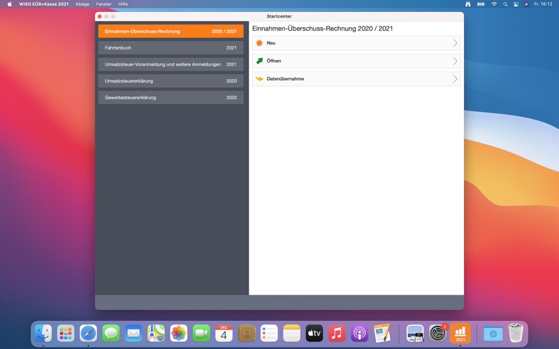Open Apple TV from the Dock
The width and height of the screenshot is (559, 349).
point(314,334)
